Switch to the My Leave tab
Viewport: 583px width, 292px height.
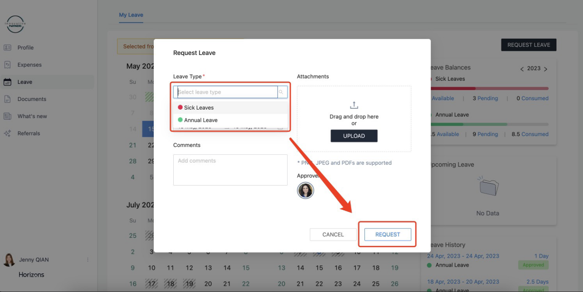(x=131, y=15)
